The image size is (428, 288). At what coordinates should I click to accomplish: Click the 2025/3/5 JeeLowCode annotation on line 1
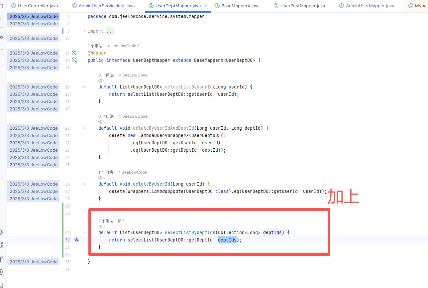[33, 16]
